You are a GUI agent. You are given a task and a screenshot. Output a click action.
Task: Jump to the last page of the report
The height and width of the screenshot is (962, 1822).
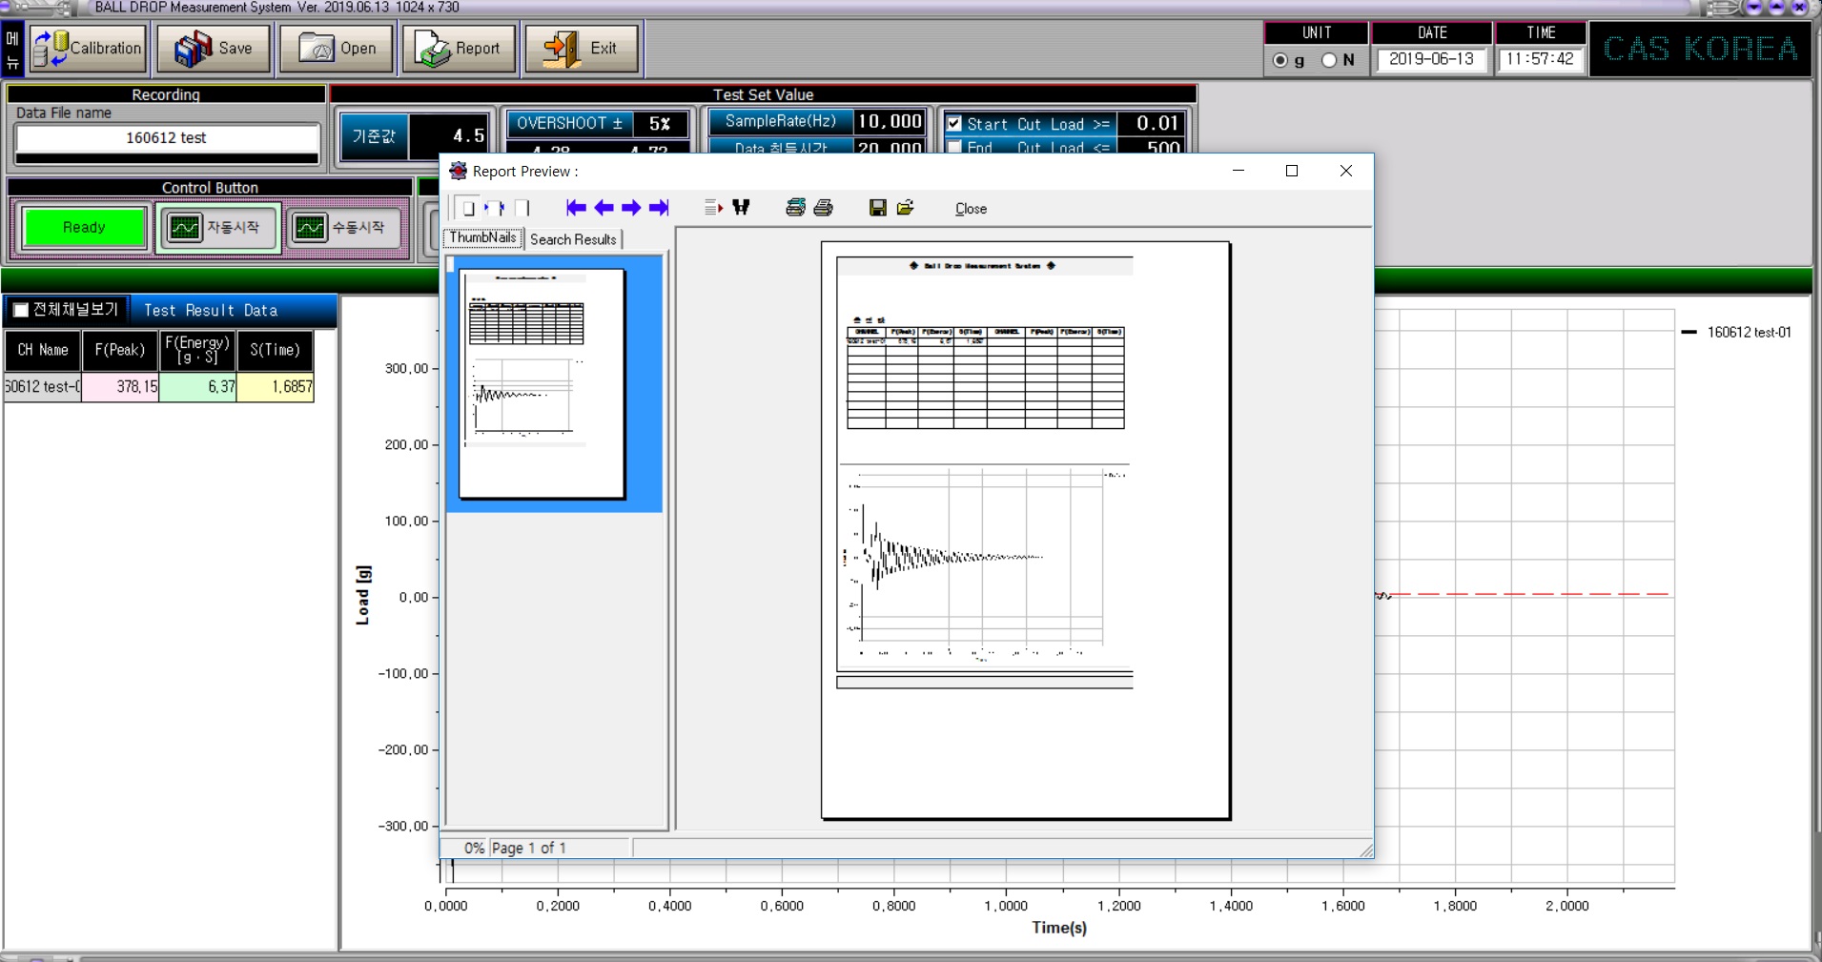pyautogui.click(x=659, y=208)
